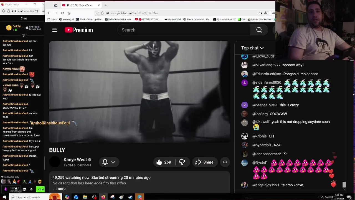Expand the description with ...more
This screenshot has width=355, height=200.
point(59,189)
